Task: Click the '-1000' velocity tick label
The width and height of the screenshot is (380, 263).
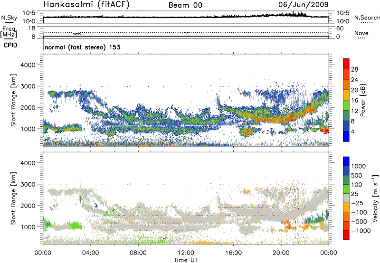Action: [361, 231]
